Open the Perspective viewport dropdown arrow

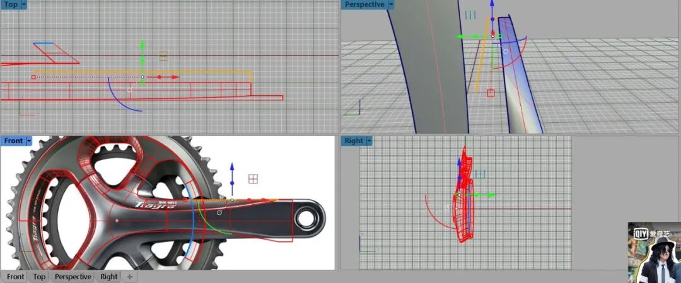(392, 4)
